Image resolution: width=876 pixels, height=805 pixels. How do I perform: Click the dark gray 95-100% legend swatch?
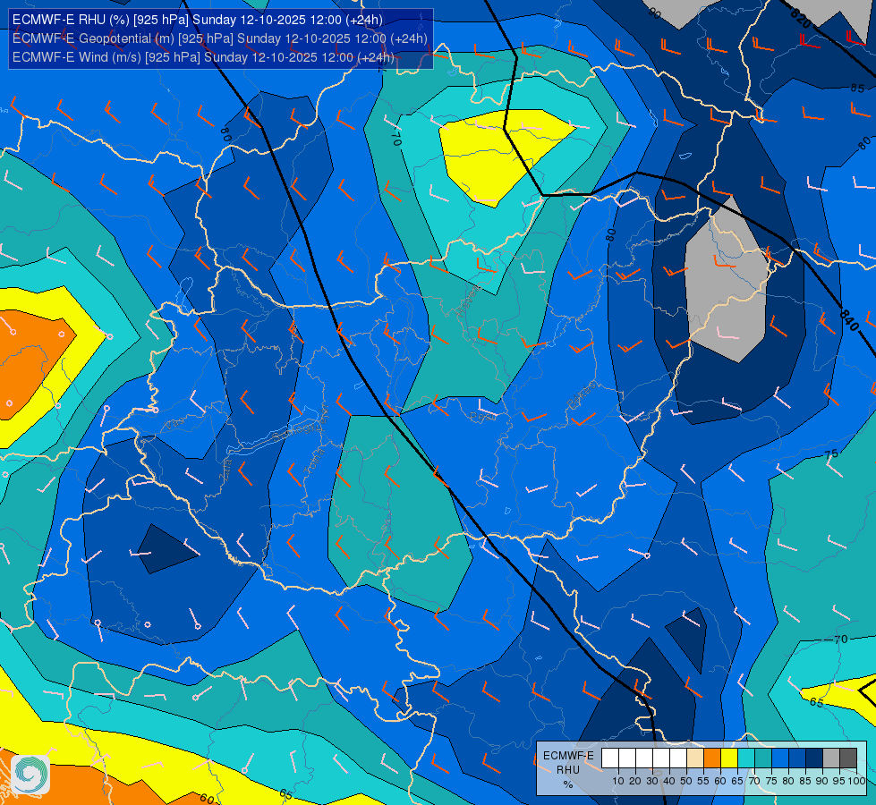(x=848, y=758)
